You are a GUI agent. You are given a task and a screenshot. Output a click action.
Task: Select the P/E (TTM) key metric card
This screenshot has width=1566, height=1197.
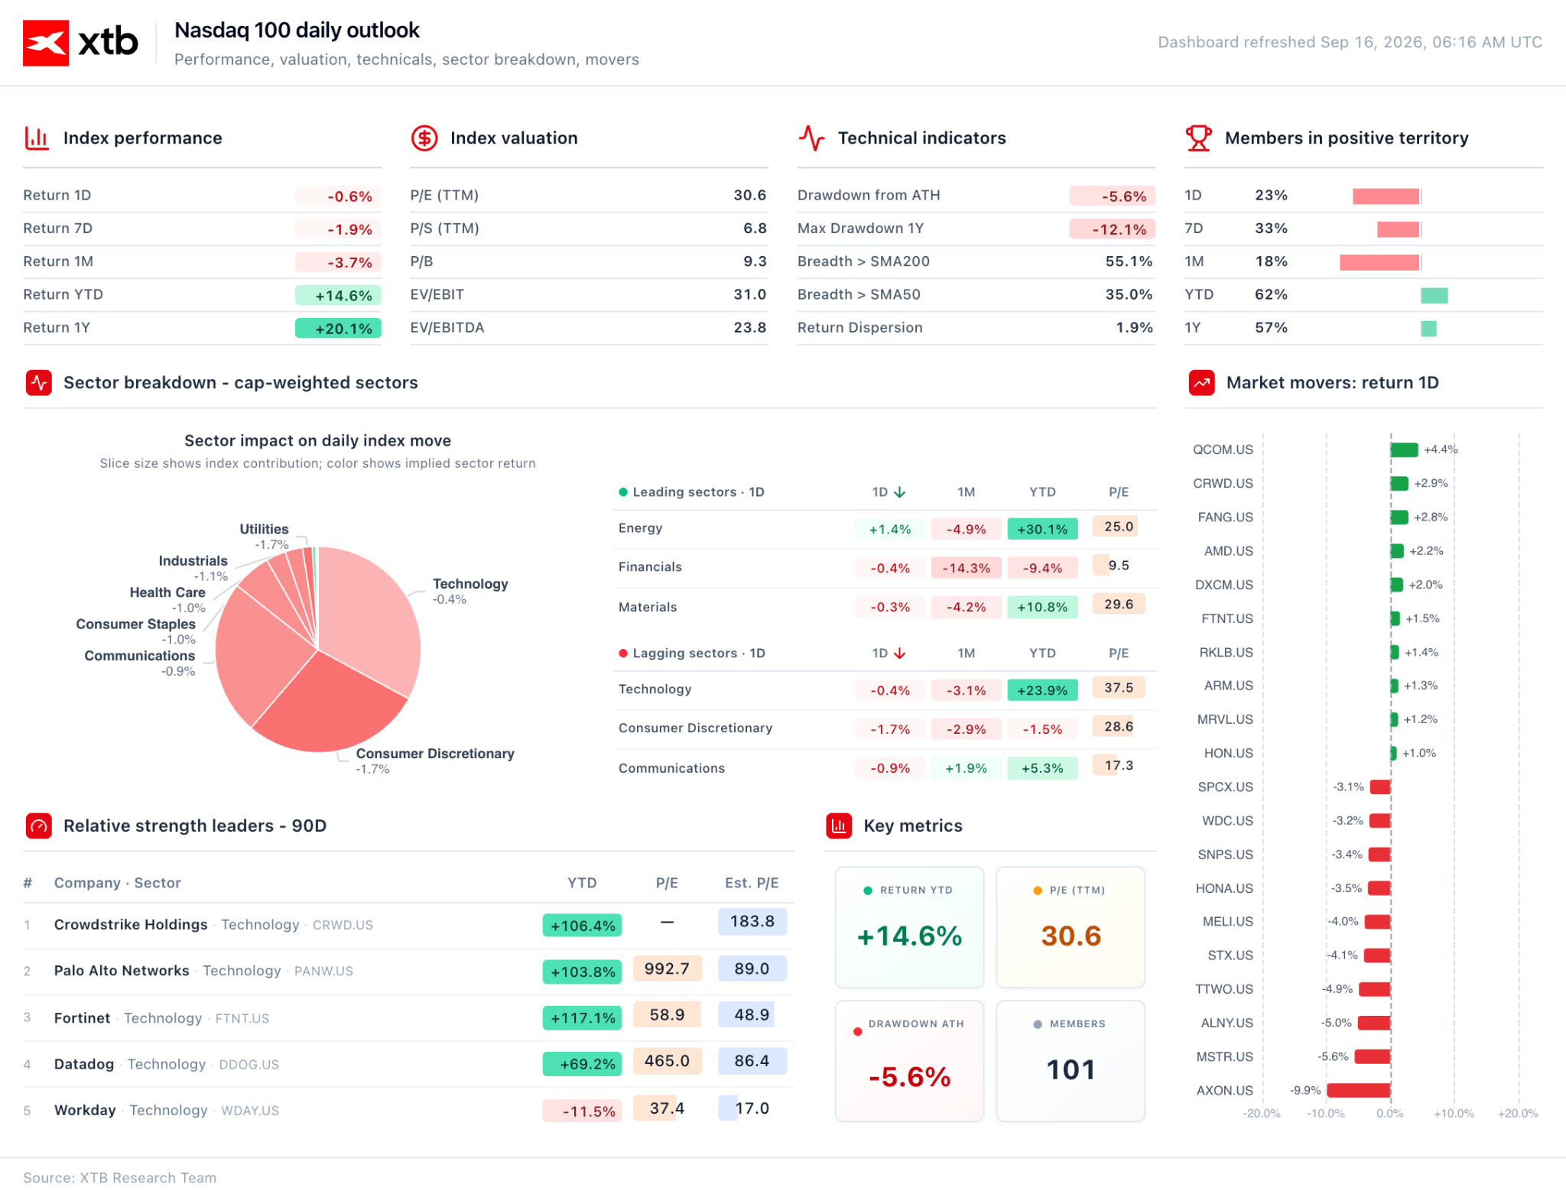click(1071, 927)
